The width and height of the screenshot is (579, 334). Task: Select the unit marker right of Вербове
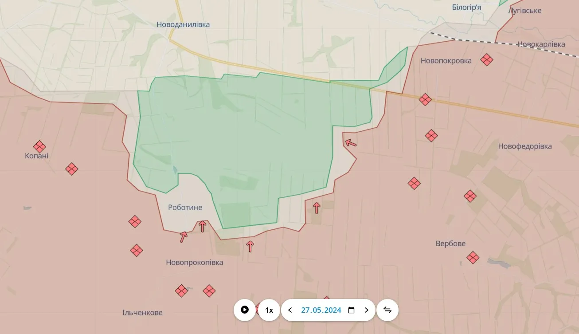(x=473, y=257)
